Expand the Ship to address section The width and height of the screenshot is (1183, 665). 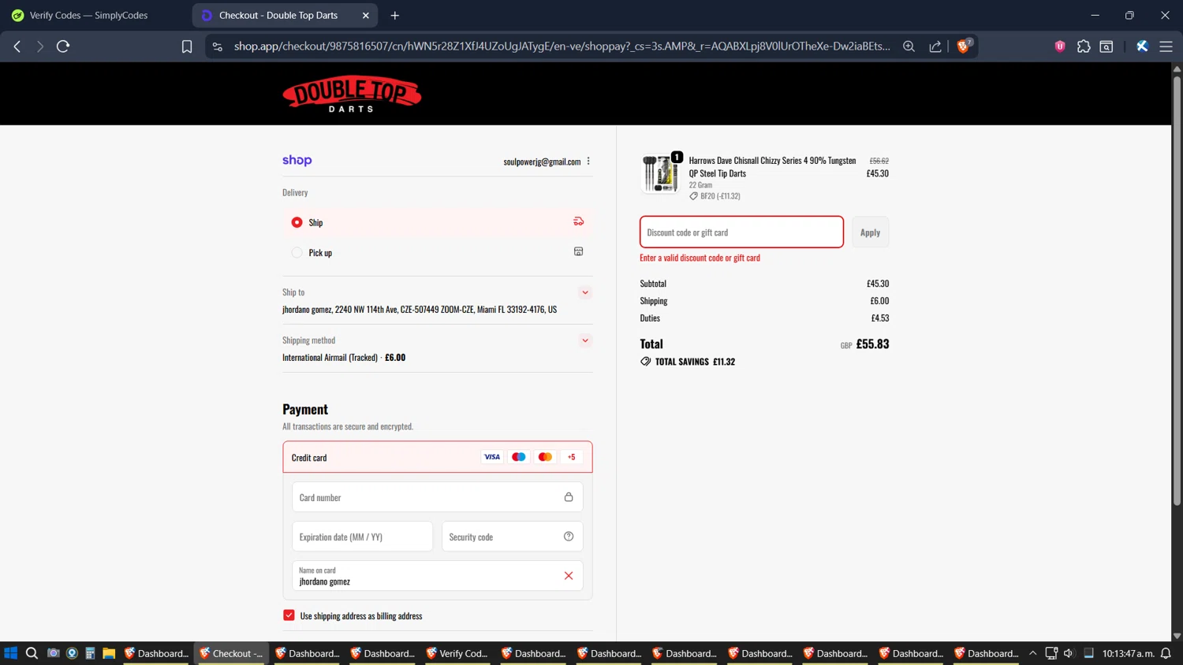coord(585,292)
